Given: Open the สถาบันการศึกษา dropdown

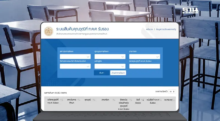Looking at the screenshot, I should [75, 57].
